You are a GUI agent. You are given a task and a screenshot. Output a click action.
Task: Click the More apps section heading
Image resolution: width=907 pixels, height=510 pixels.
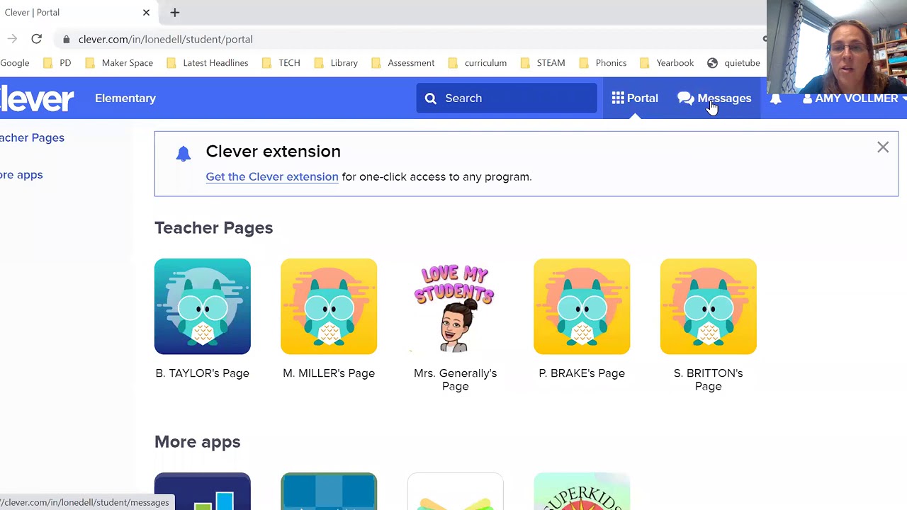198,442
